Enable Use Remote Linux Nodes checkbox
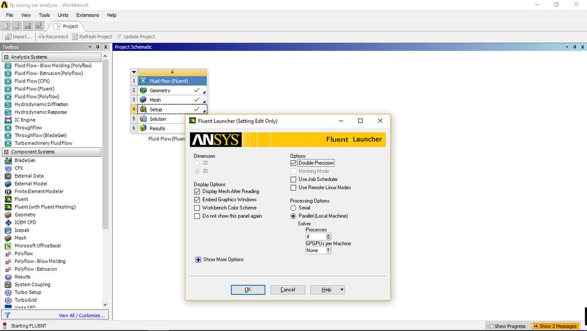This screenshot has height=331, width=587. tap(293, 188)
